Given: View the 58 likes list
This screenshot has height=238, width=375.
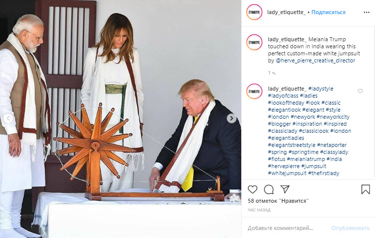Looking at the screenshot, I should [x=278, y=201].
